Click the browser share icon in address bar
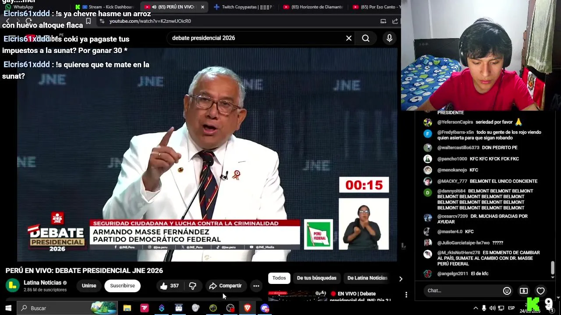Image resolution: width=561 pixels, height=315 pixels. pyautogui.click(x=395, y=21)
